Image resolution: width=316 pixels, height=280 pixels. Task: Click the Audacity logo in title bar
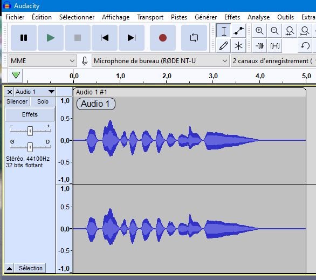[7, 5]
